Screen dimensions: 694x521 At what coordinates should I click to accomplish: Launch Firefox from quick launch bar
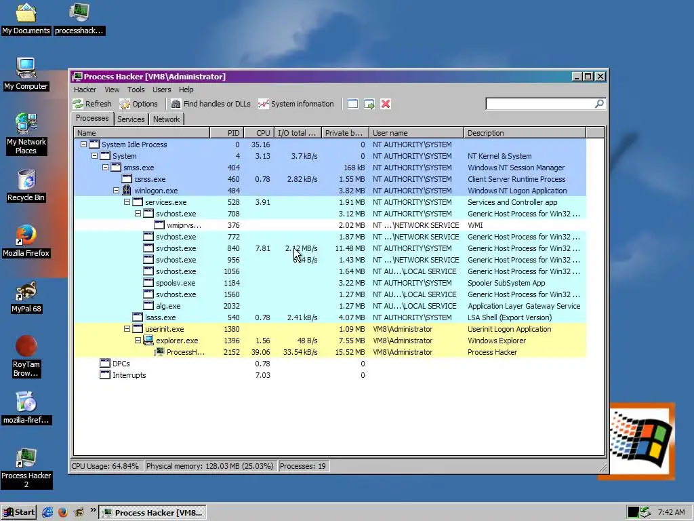(x=63, y=513)
